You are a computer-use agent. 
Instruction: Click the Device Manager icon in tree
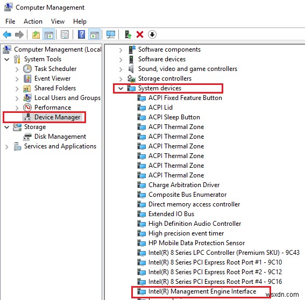tap(27, 117)
